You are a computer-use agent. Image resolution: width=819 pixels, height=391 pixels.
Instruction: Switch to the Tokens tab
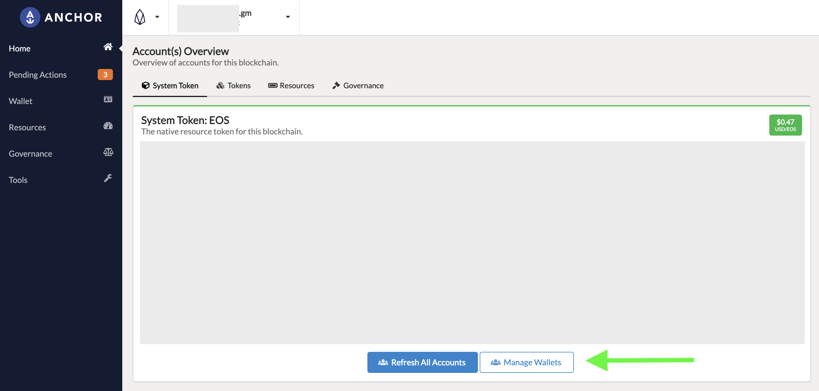tap(233, 86)
